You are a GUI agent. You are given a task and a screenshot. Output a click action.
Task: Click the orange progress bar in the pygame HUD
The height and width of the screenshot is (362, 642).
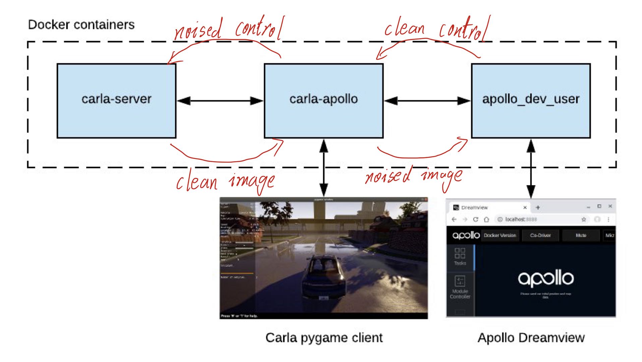click(237, 274)
